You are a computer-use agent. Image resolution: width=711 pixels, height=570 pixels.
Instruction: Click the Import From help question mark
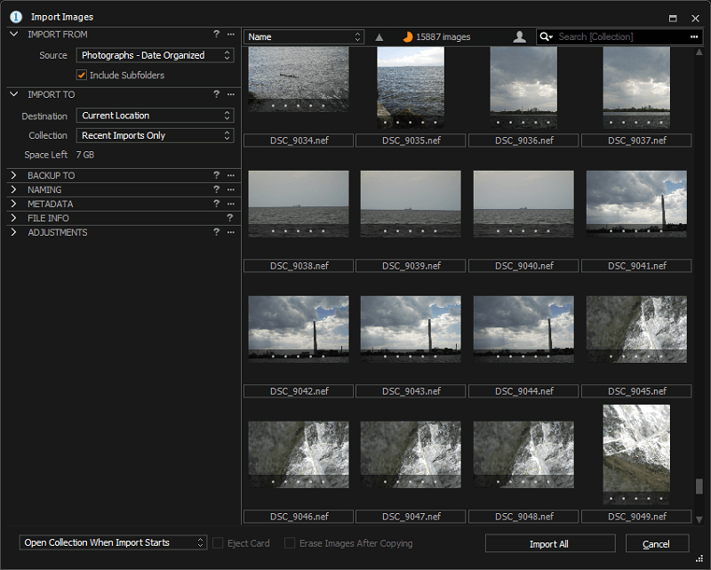pos(216,34)
